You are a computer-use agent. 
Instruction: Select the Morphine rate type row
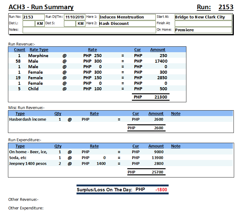(x=38, y=56)
